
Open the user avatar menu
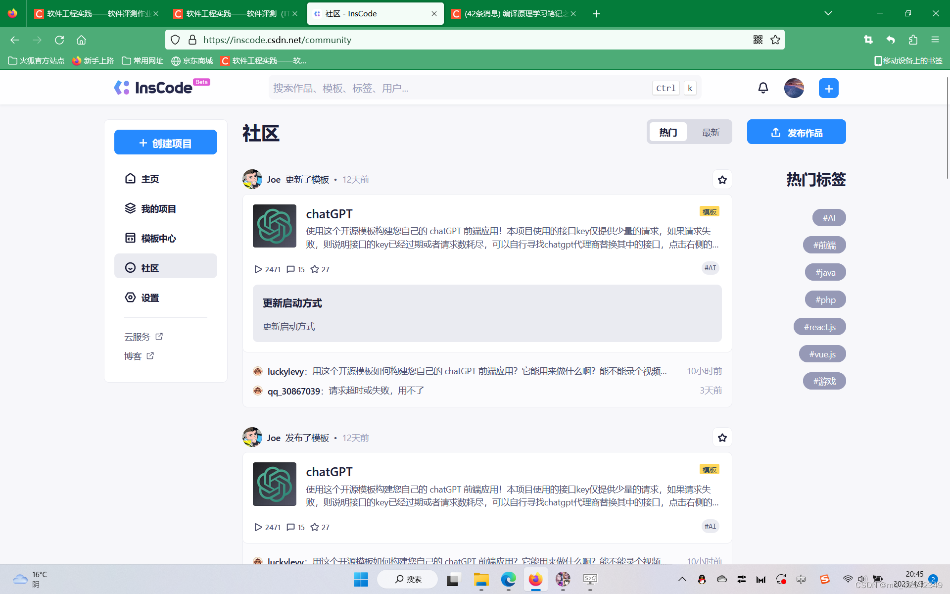(x=794, y=88)
